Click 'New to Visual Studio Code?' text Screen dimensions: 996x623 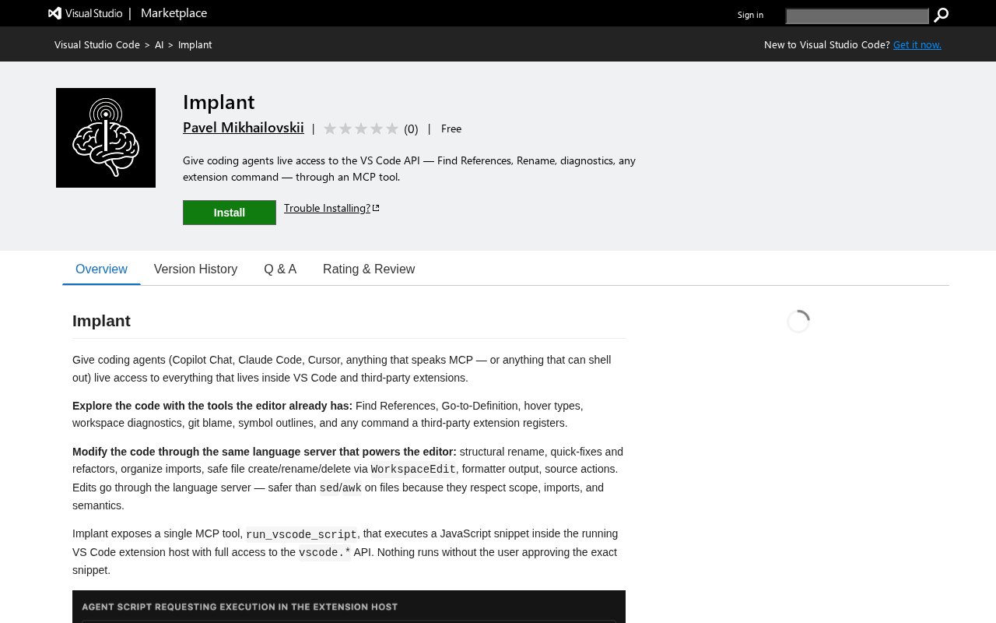pyautogui.click(x=826, y=44)
